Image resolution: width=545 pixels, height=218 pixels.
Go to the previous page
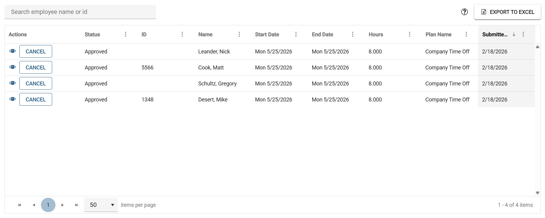(x=34, y=205)
